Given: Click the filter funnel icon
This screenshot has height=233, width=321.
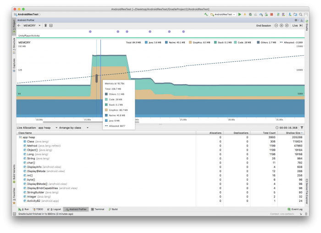Looking at the screenshot, I should (x=301, y=128).
